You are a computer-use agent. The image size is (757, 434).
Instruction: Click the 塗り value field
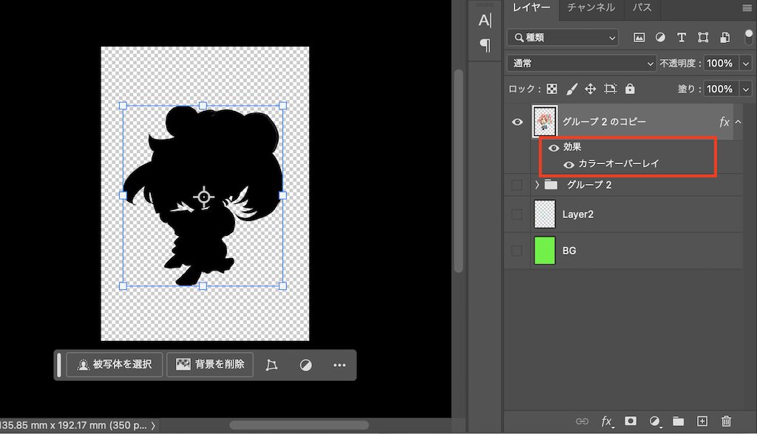tap(721, 89)
